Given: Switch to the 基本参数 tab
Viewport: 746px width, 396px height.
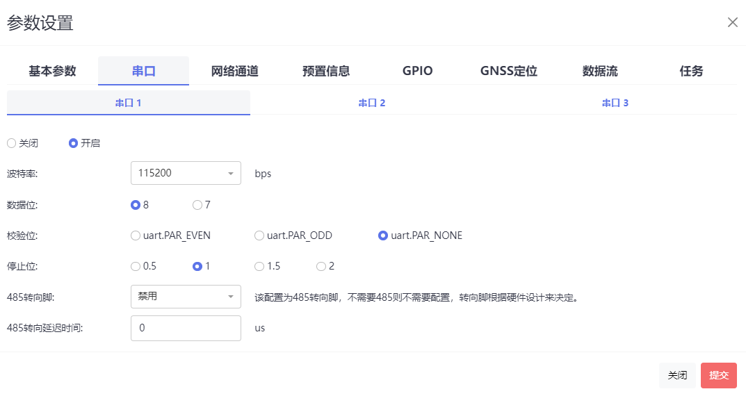Looking at the screenshot, I should point(52,71).
